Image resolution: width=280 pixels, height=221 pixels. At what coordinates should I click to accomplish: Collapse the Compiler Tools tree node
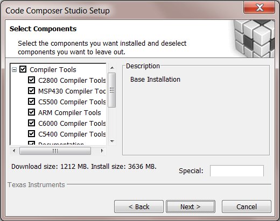pos(14,69)
